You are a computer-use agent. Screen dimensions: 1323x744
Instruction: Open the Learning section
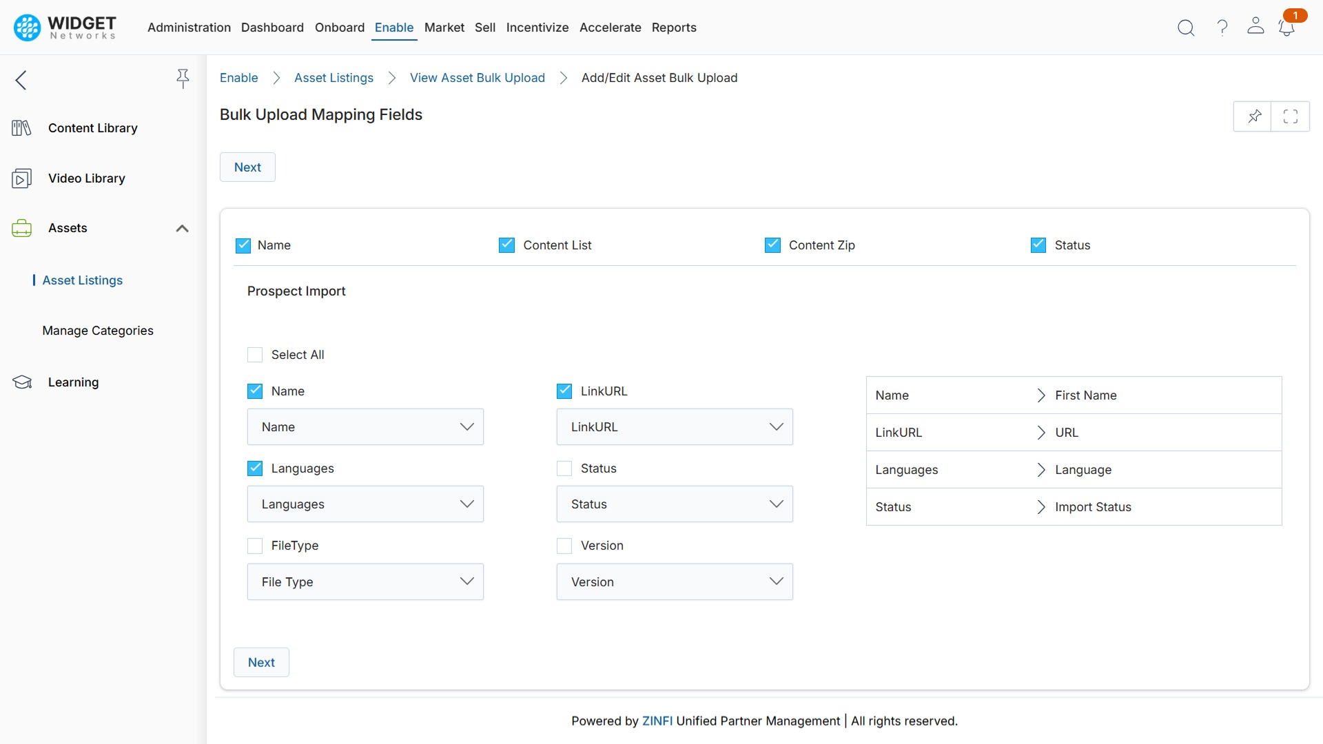(74, 382)
